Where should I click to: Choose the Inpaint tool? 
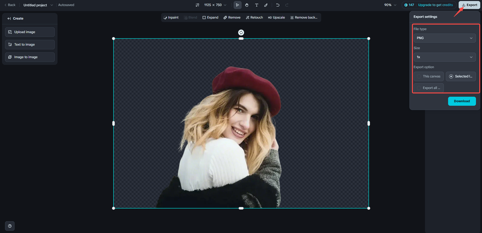171,17
